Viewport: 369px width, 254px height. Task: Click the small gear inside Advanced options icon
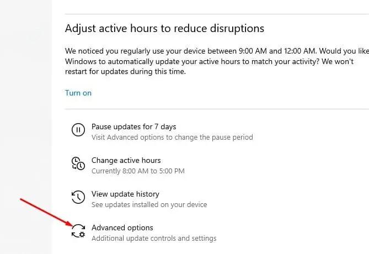(x=82, y=235)
